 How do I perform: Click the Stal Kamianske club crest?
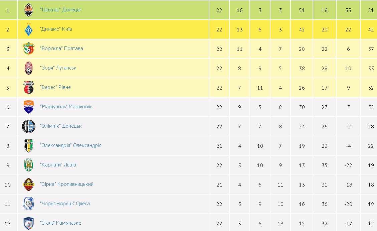pos(29,223)
